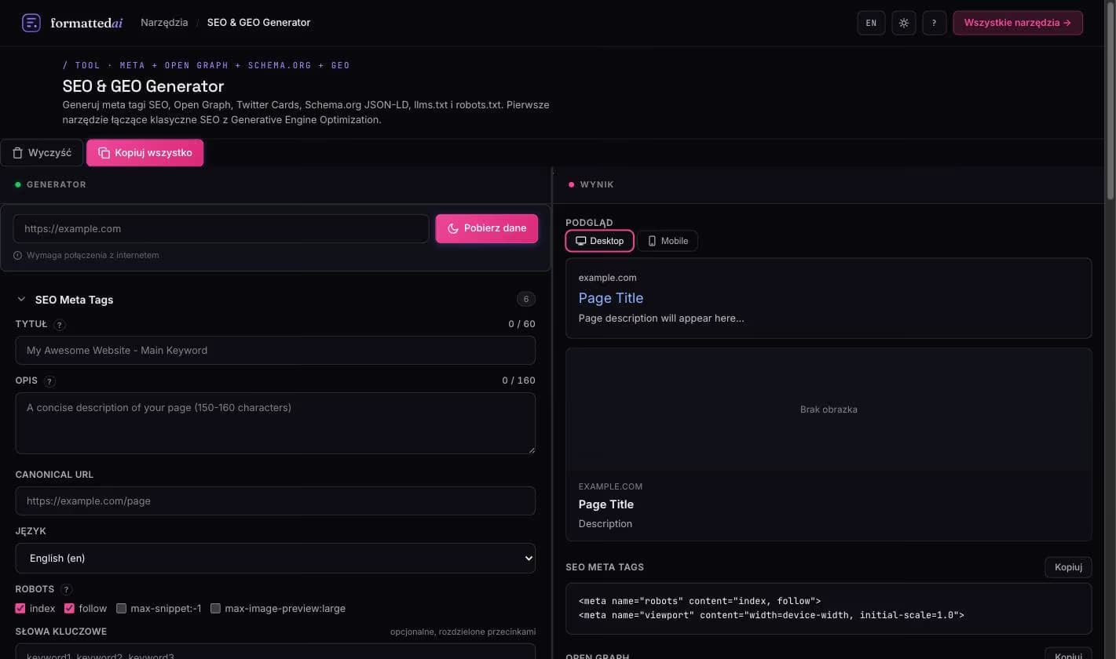
Task: Open Wszystkie narzędzia link
Action: 1018,23
